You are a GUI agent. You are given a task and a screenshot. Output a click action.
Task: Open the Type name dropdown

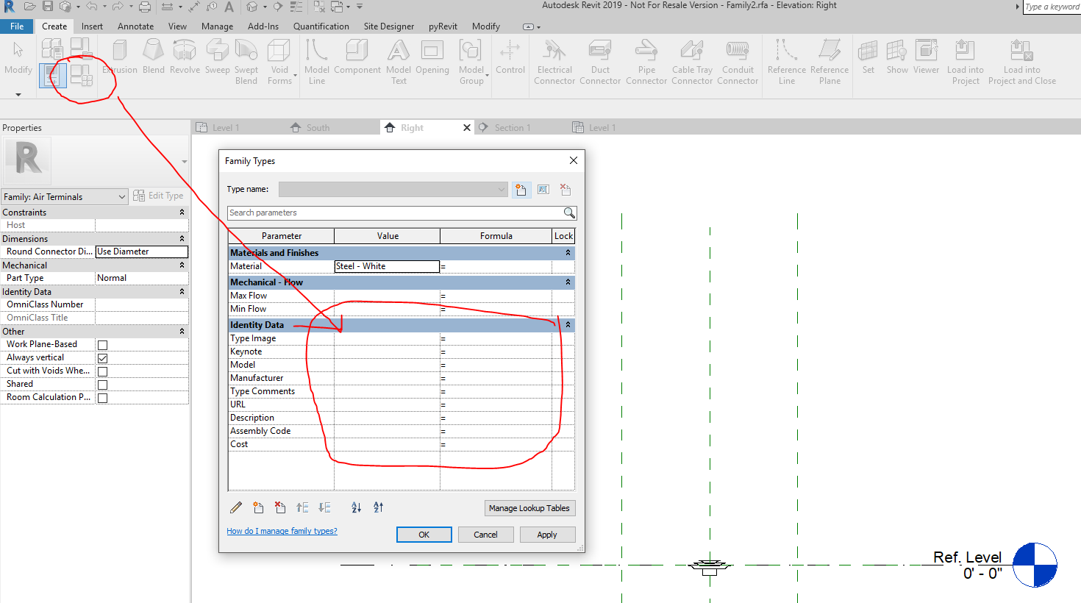pyautogui.click(x=502, y=189)
